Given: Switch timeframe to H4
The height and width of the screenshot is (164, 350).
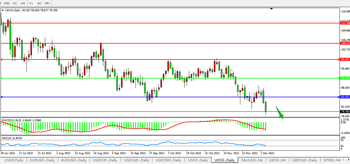Looking at the screenshot, I should 23,3.
